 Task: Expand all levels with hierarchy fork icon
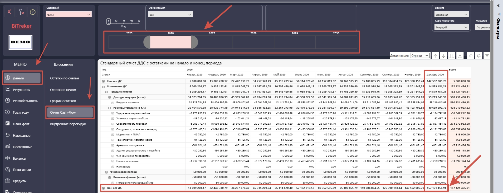(460, 55)
